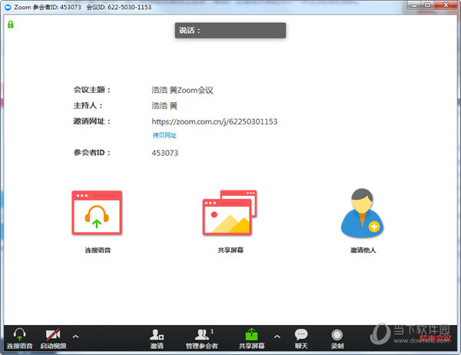Click the green 共享屏幕 toolbar icon

[252, 339]
